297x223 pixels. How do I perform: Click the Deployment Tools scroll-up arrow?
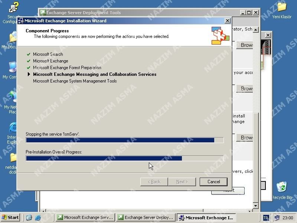click(x=256, y=30)
